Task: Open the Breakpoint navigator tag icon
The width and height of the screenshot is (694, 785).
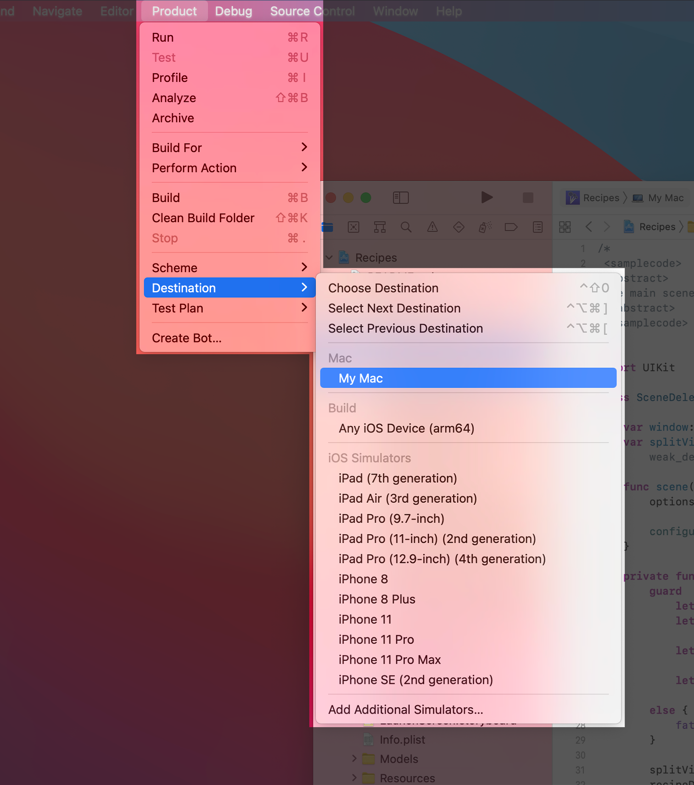Action: coord(511,227)
